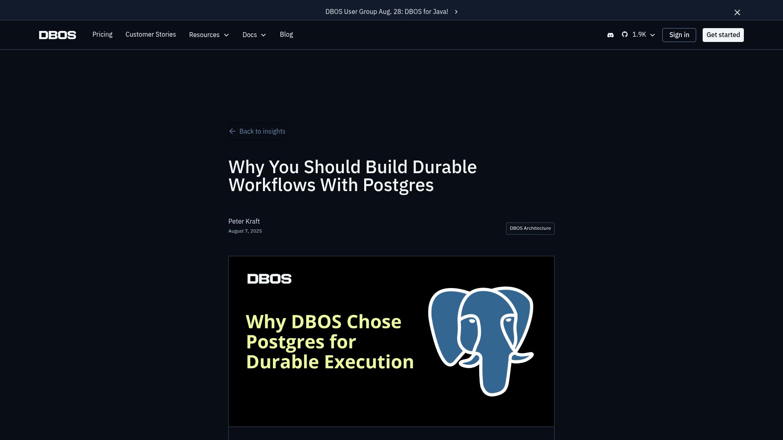Open the chevron beside 1.9K stars
This screenshot has width=783, height=440.
tap(652, 35)
